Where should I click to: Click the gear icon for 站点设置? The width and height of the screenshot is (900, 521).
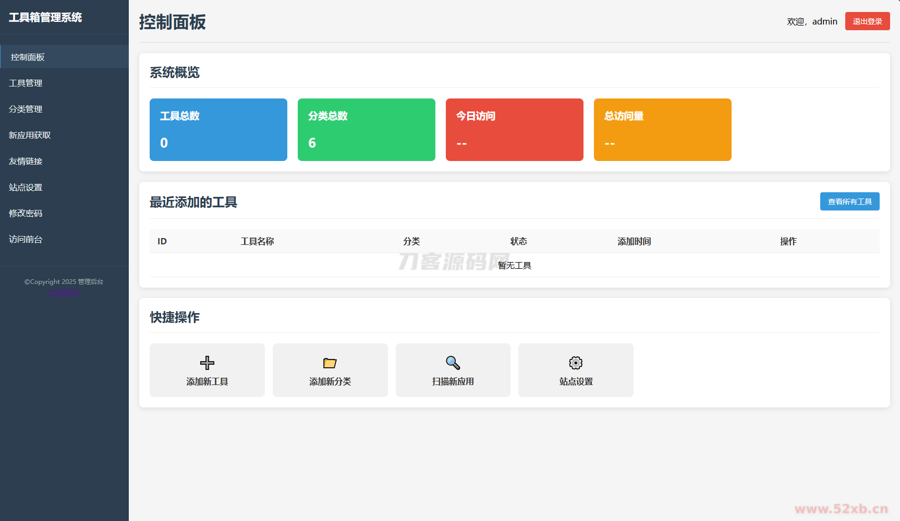(x=576, y=363)
